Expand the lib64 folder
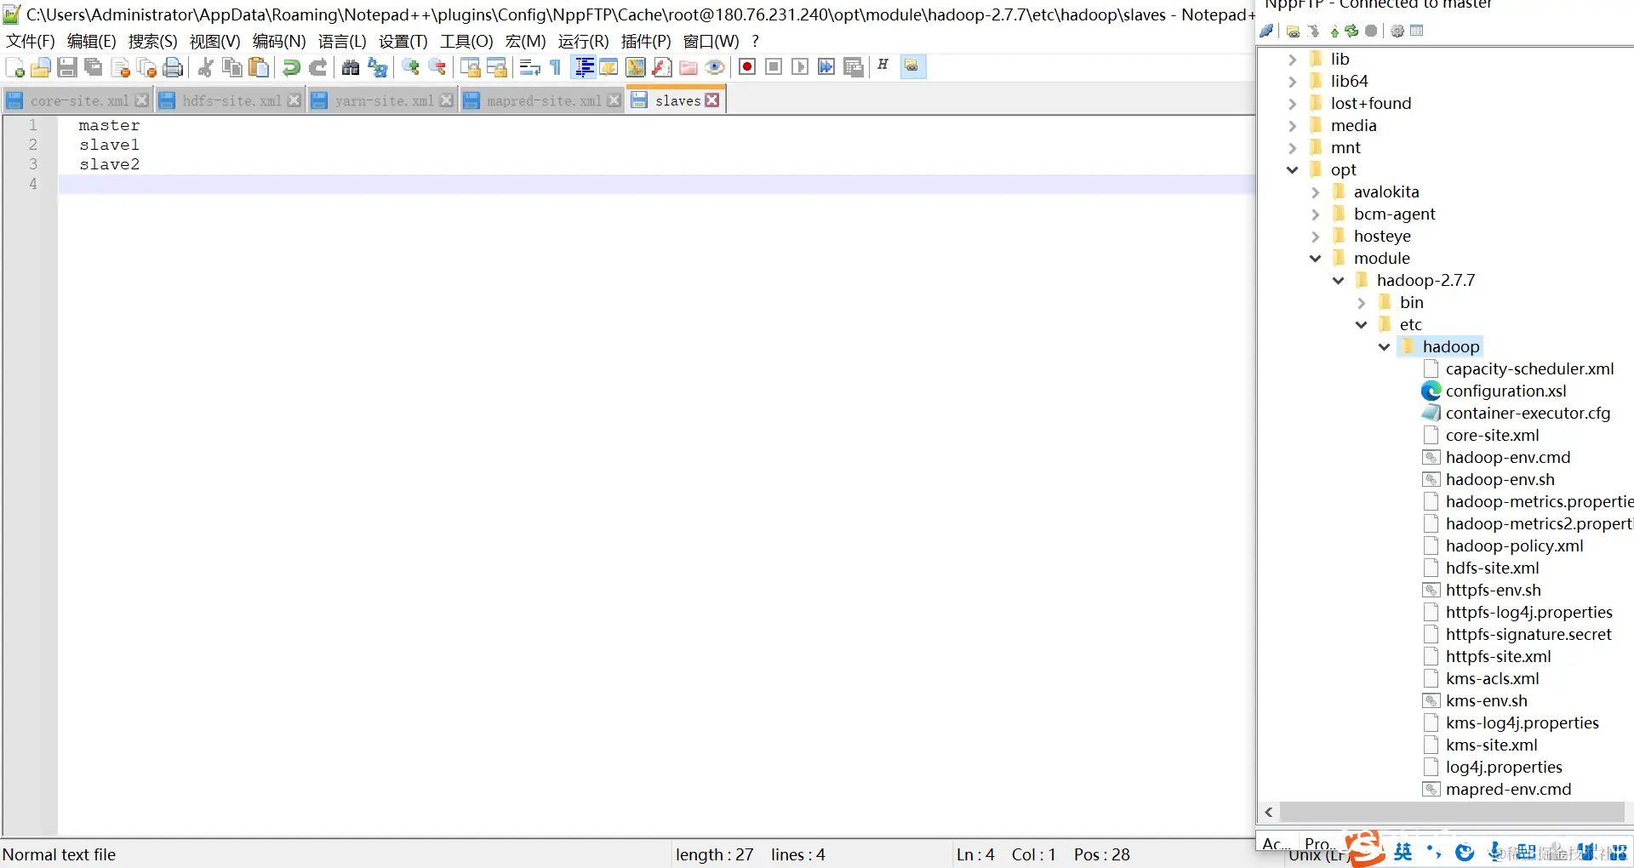 click(1292, 81)
